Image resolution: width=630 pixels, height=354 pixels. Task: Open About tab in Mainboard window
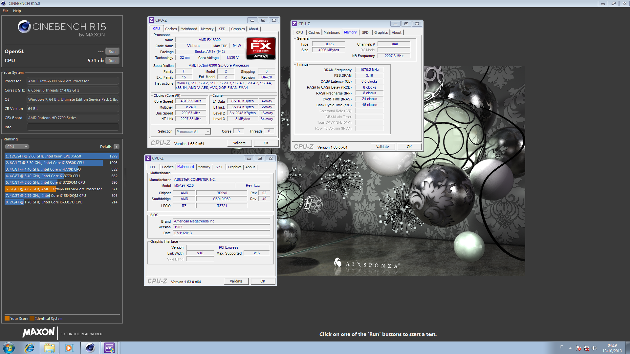(250, 167)
